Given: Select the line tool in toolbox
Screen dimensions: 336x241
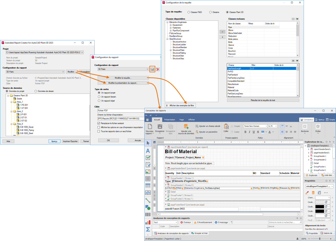Looking at the screenshot, I should click(x=148, y=200).
